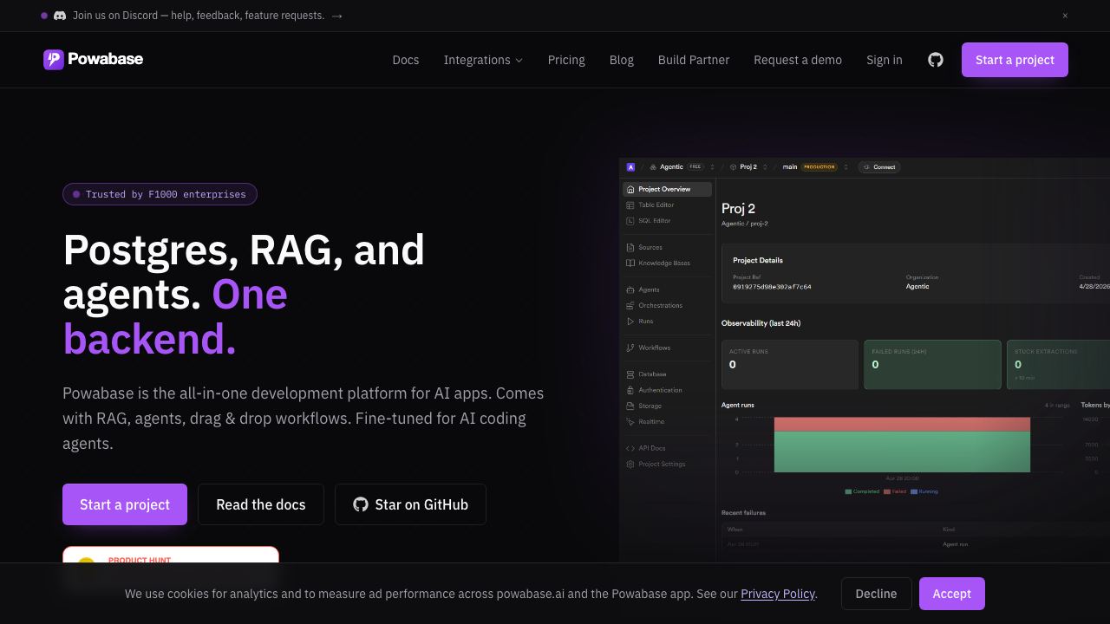Image resolution: width=1110 pixels, height=624 pixels.
Task: Click Request a demo in the navbar
Action: click(798, 60)
